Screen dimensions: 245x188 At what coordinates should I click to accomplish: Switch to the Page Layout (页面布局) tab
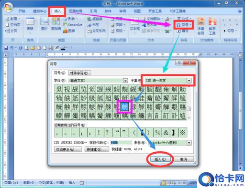tap(76, 11)
